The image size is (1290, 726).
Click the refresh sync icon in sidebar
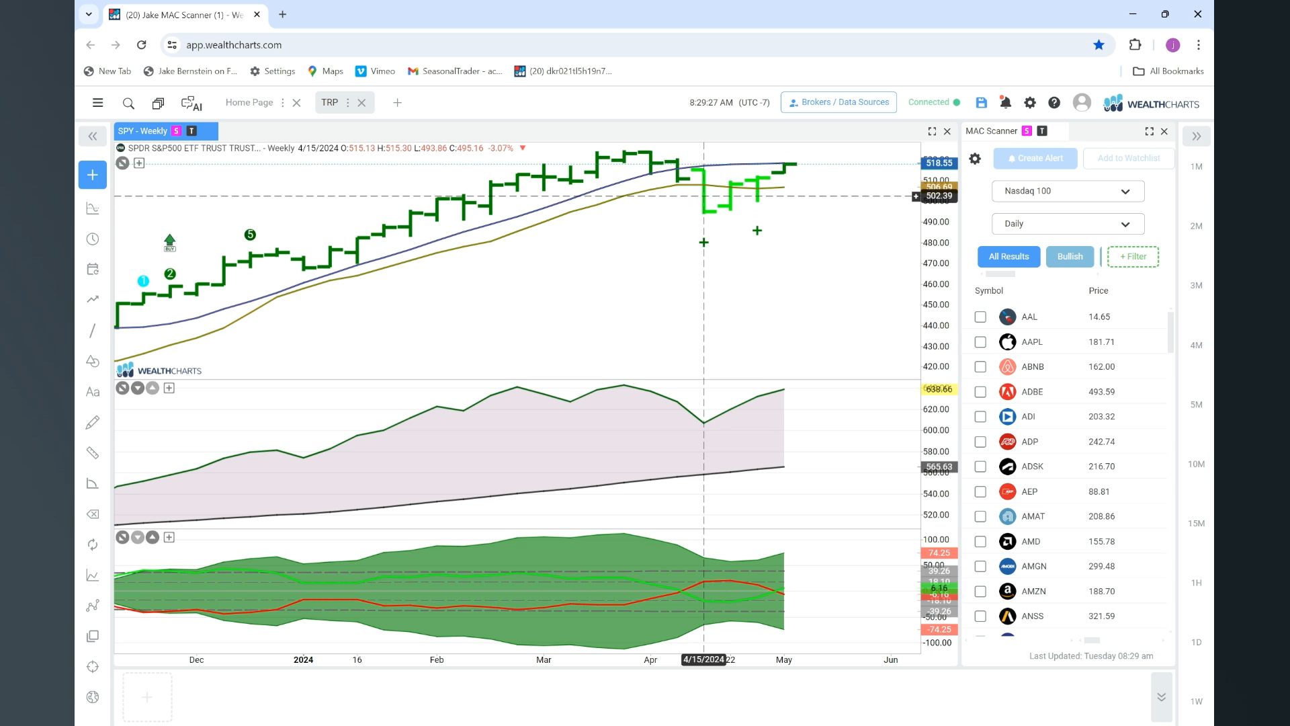[x=93, y=544]
